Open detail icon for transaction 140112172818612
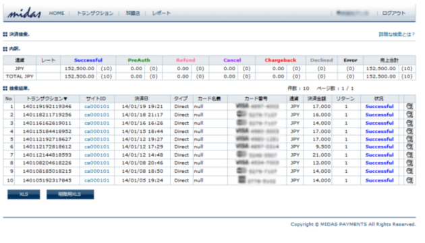425x243 pixels. click(409, 146)
